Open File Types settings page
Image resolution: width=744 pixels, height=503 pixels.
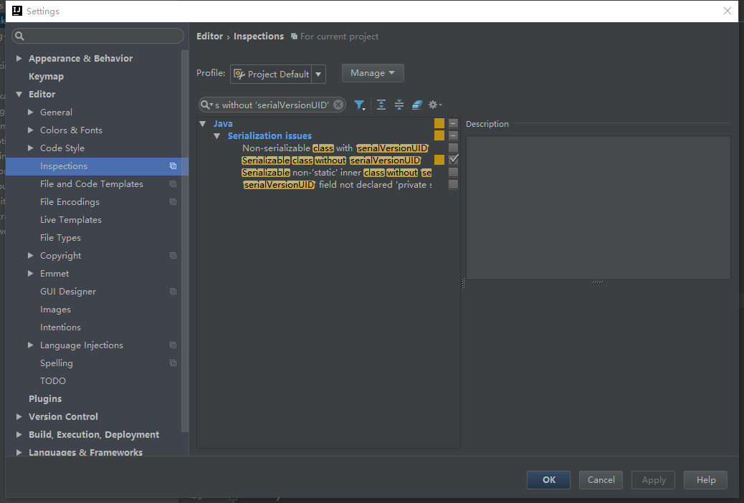[60, 238]
